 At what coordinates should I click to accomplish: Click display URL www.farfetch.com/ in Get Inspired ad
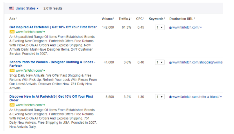click(29, 32)
